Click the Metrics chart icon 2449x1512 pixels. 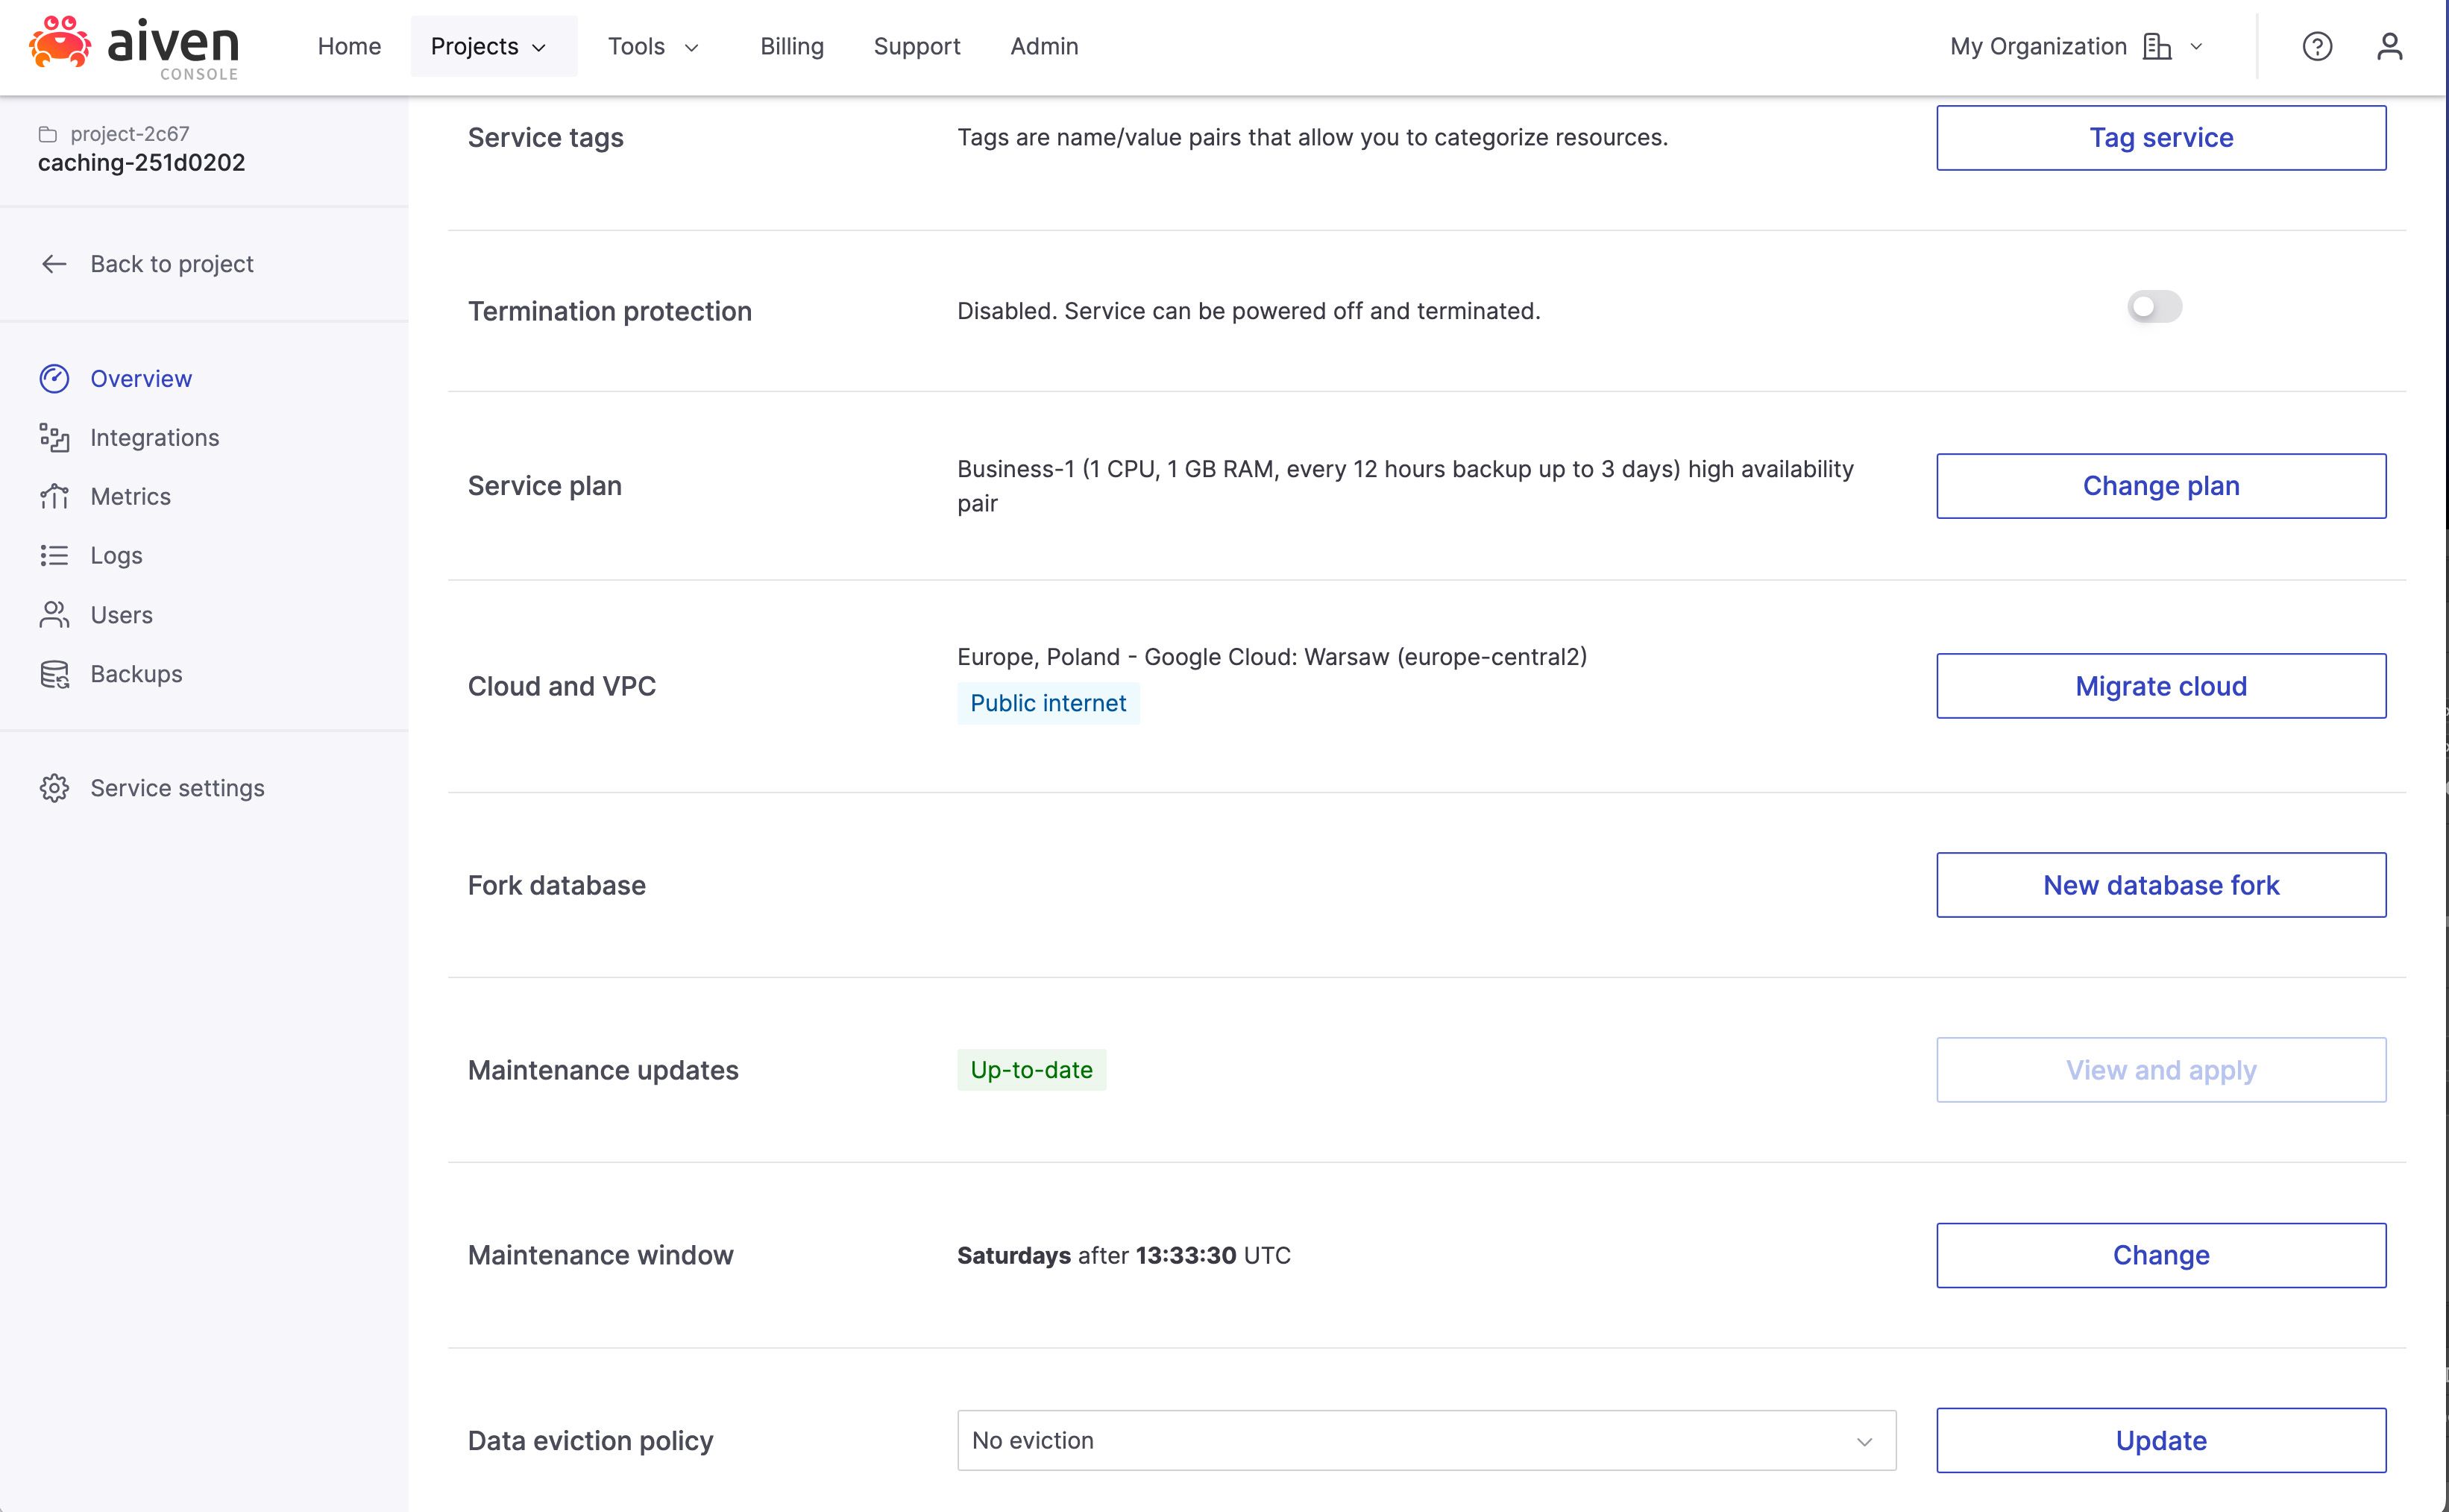click(x=54, y=497)
